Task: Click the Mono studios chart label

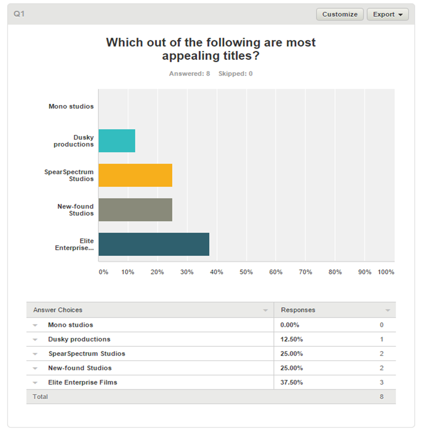Action: click(71, 106)
